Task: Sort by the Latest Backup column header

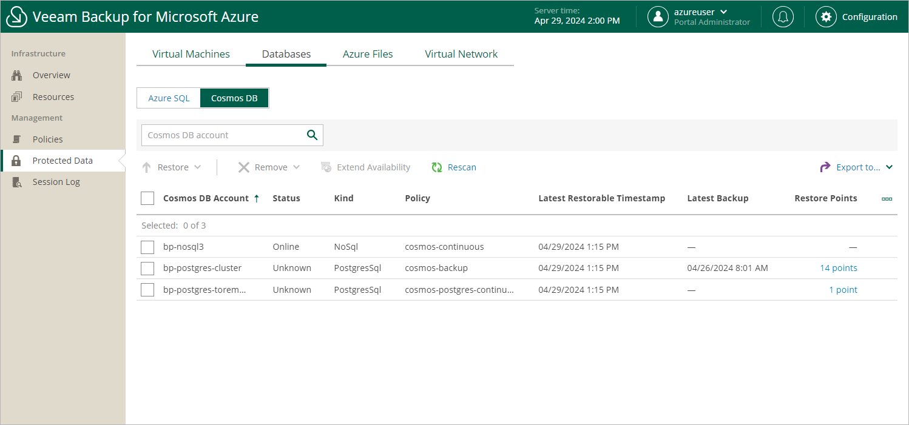Action: point(718,198)
